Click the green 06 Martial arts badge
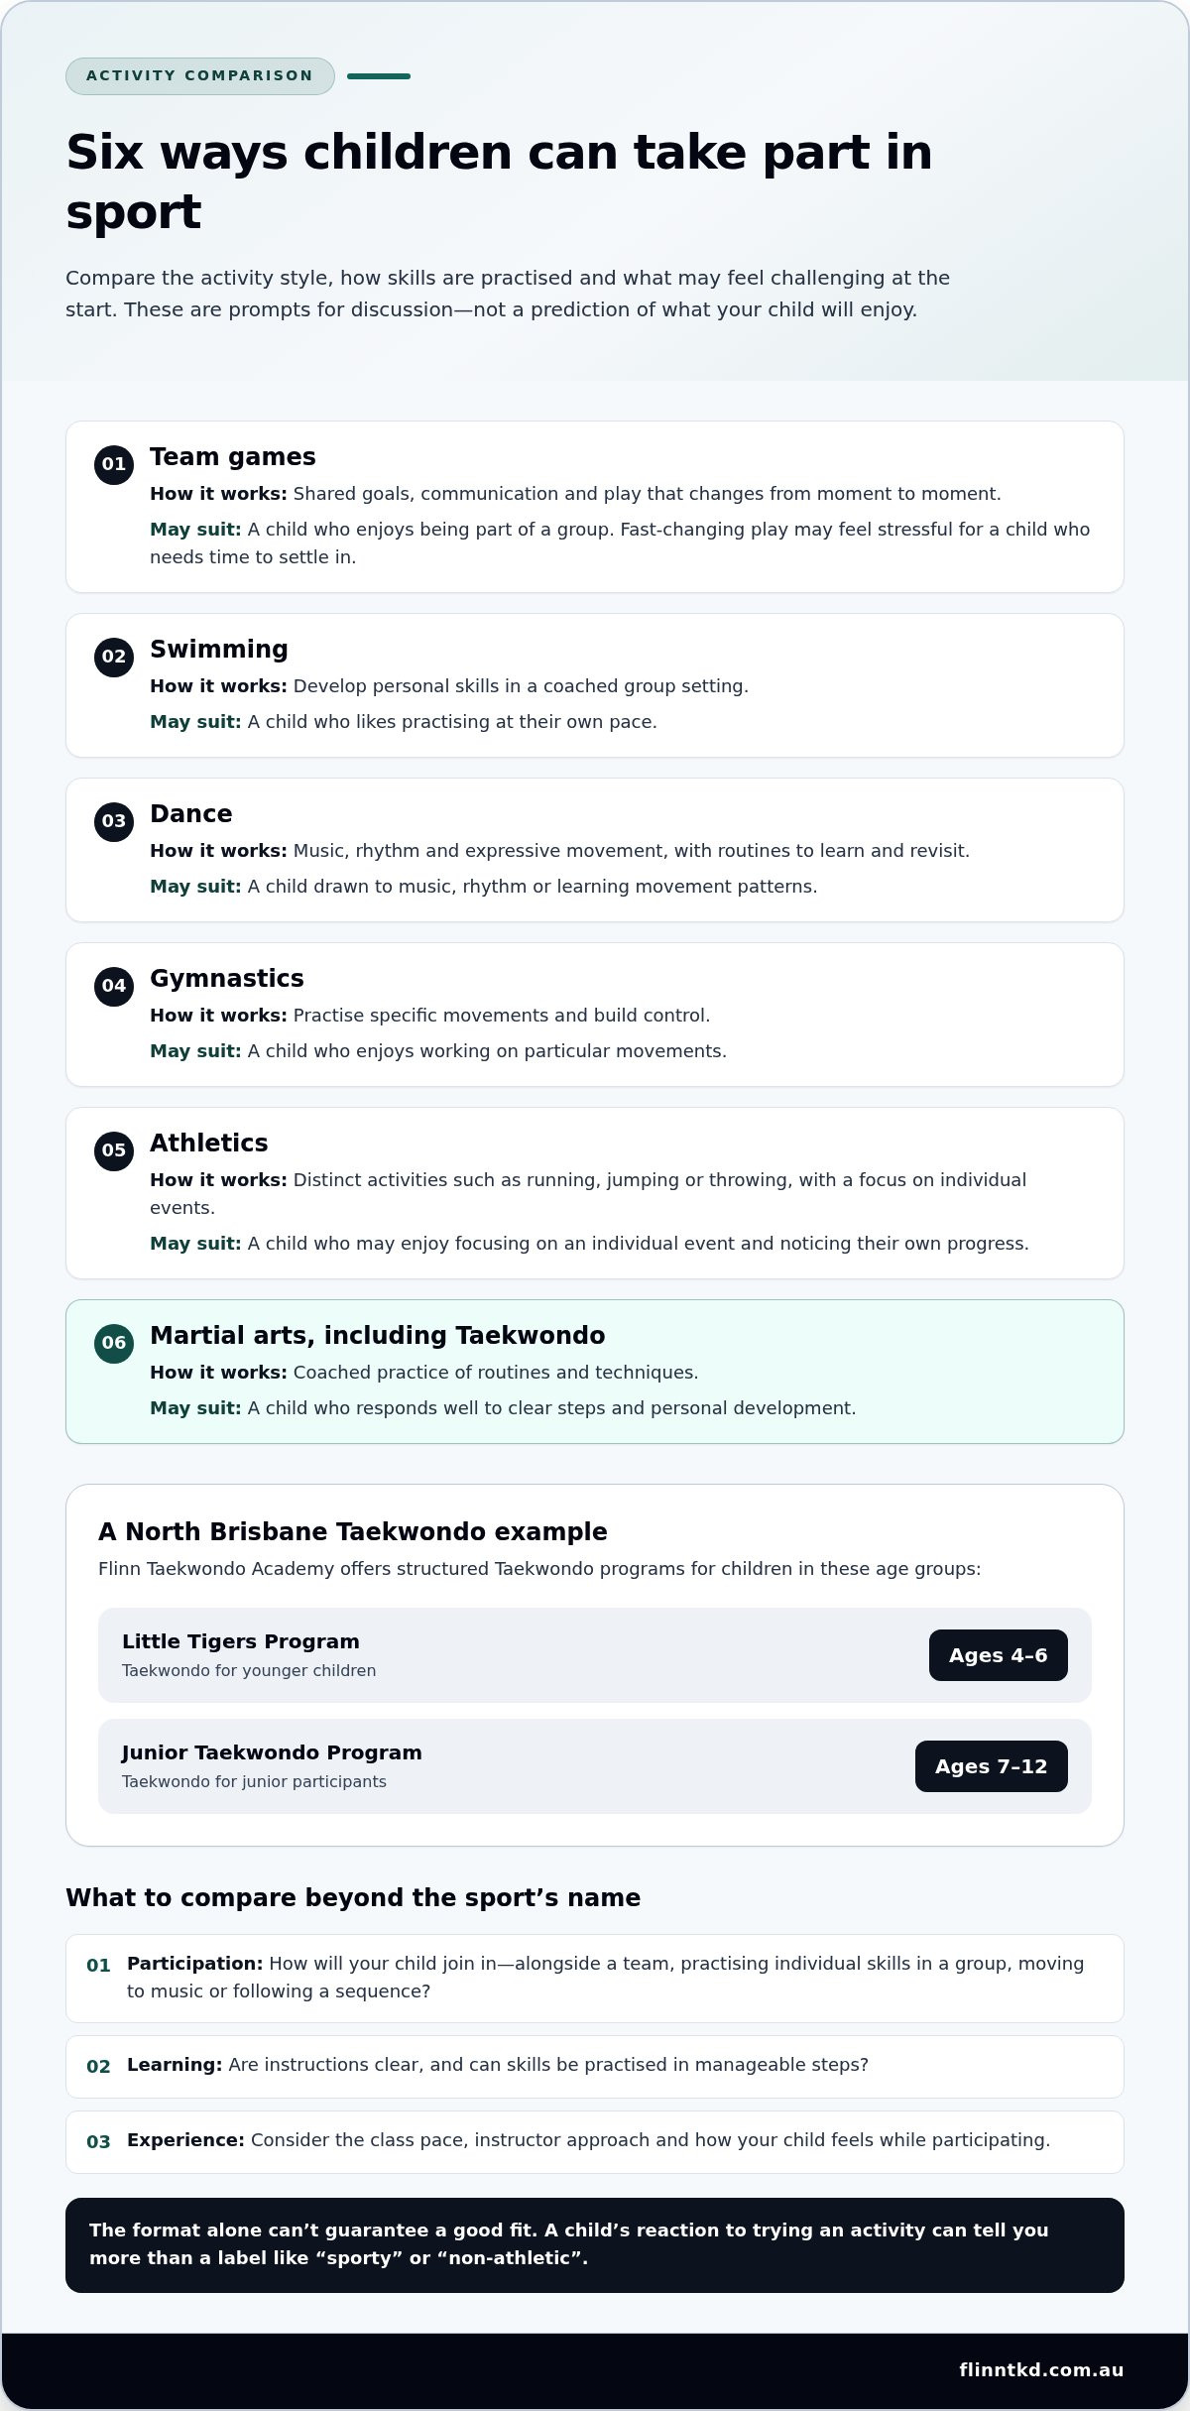This screenshot has width=1190, height=2411. point(114,1343)
